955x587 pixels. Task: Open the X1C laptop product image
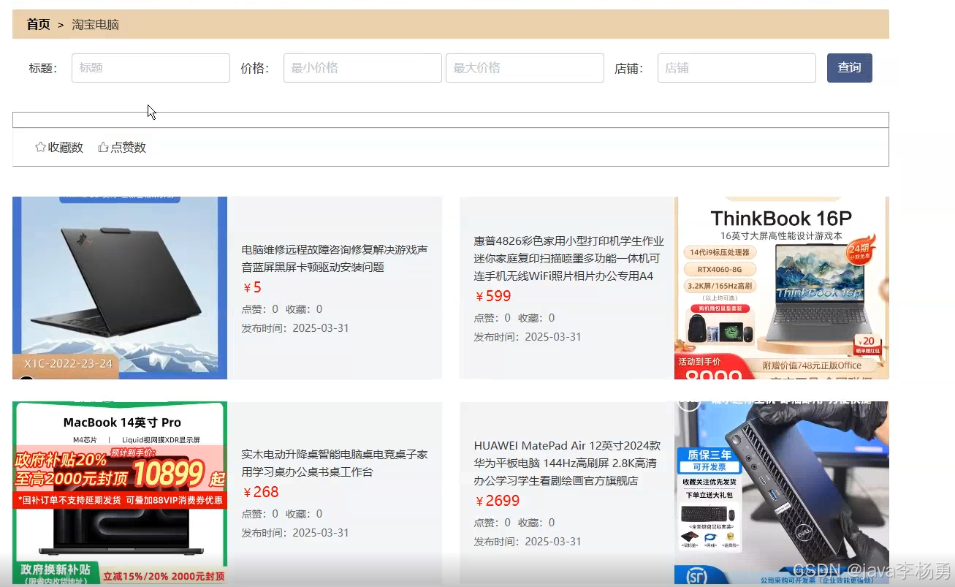120,288
